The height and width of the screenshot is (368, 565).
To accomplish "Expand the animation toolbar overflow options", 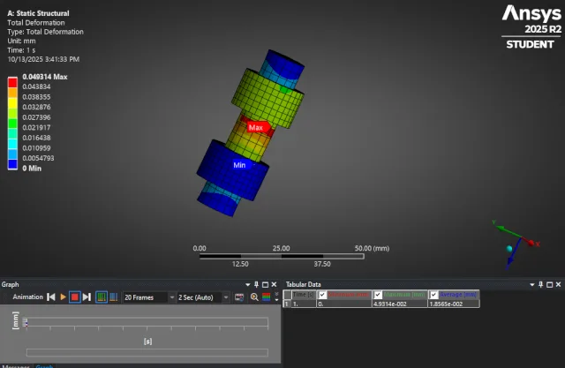I will tap(276, 297).
